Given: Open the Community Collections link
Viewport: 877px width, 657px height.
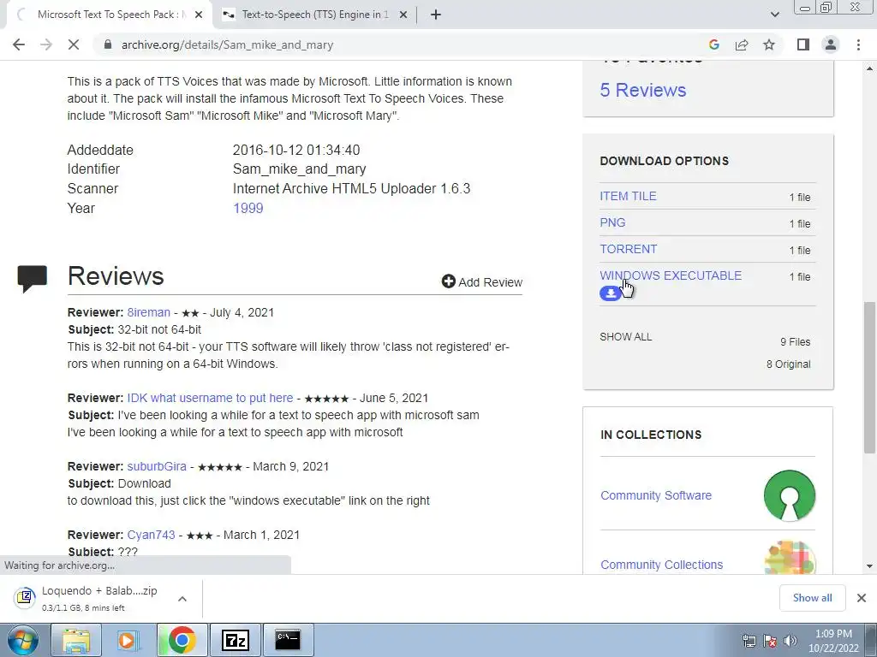Looking at the screenshot, I should pos(661,565).
